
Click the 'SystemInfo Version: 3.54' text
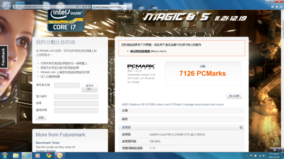coord(141,75)
